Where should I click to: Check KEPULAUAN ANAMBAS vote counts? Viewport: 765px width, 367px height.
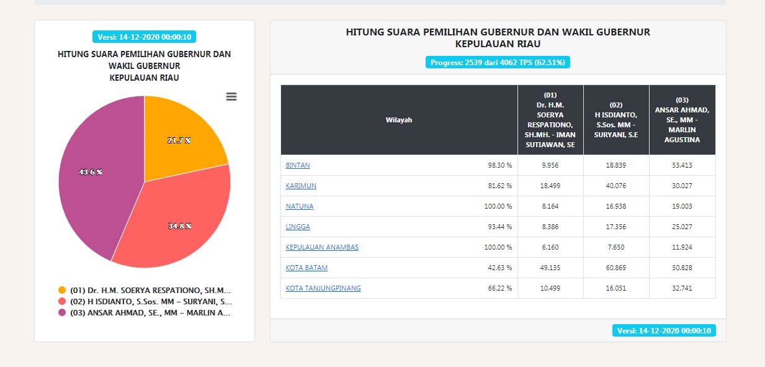321,247
